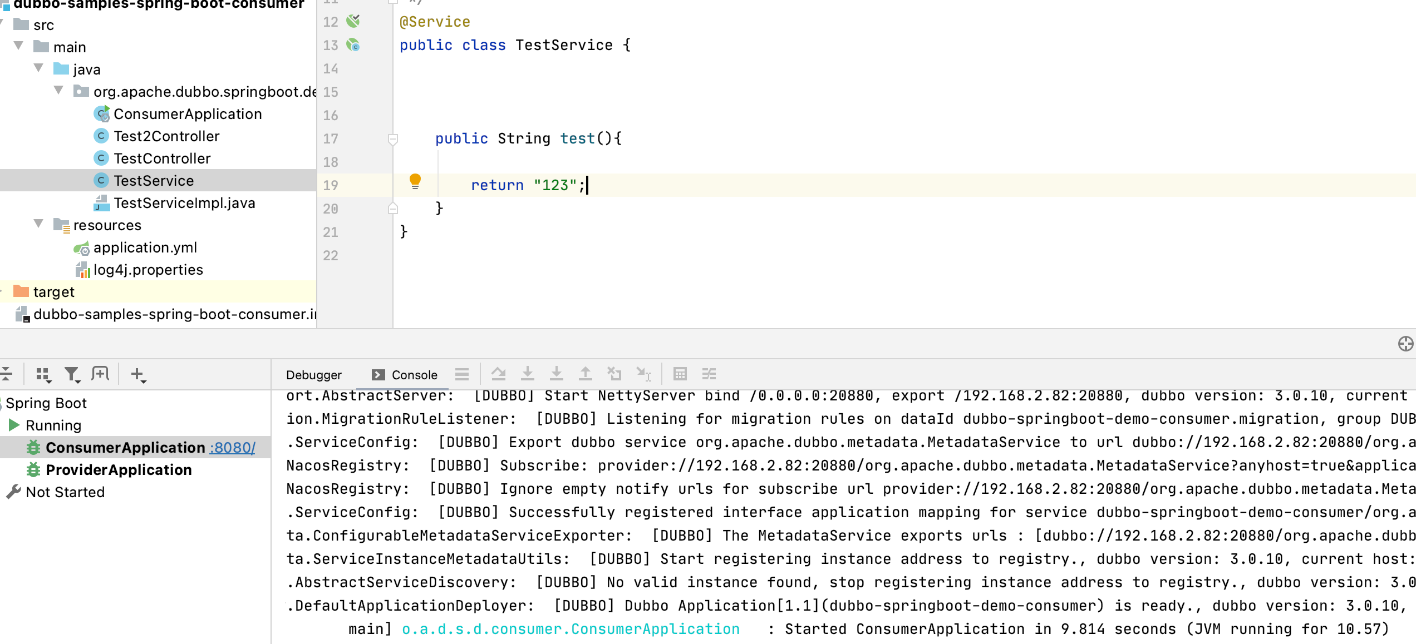Click the Spring bean gutter icon on line 12
1416x644 pixels.
pos(353,22)
